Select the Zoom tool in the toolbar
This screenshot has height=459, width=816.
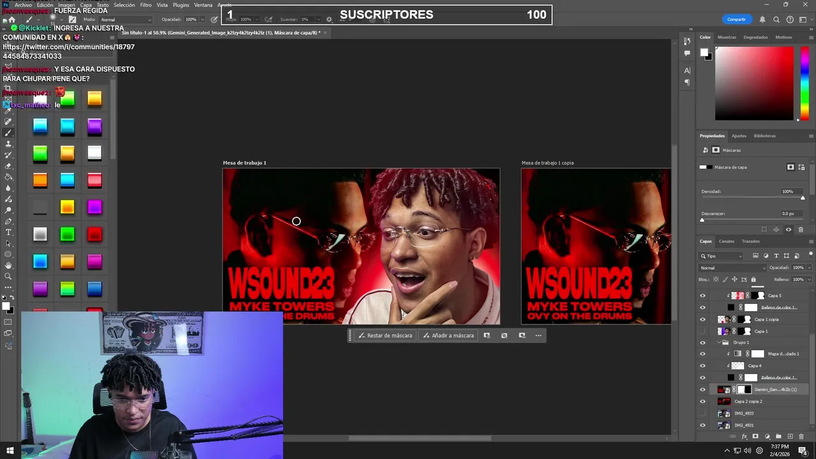coord(8,276)
